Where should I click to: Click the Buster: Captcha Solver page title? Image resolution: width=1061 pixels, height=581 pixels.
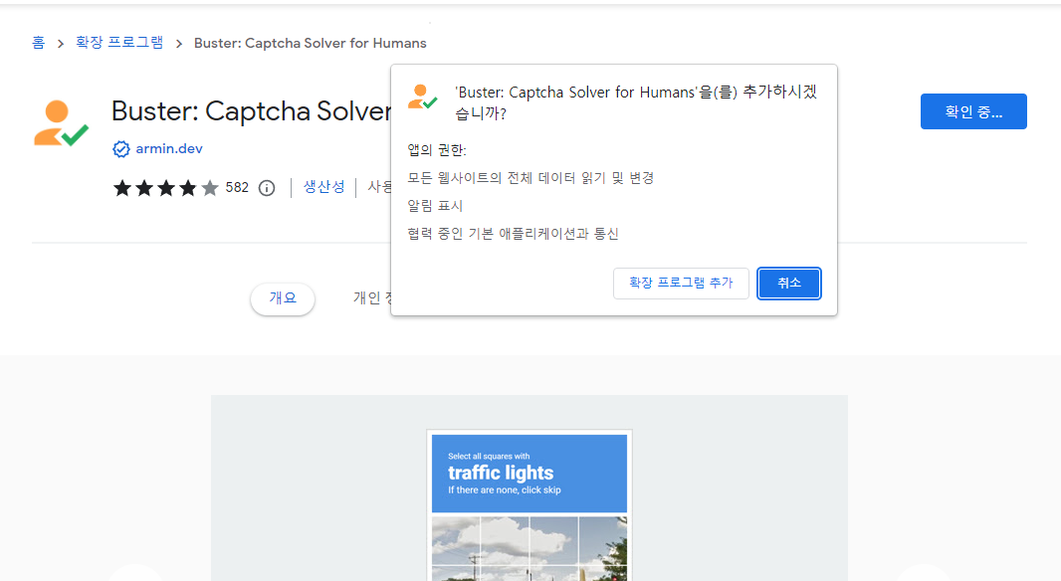(251, 111)
